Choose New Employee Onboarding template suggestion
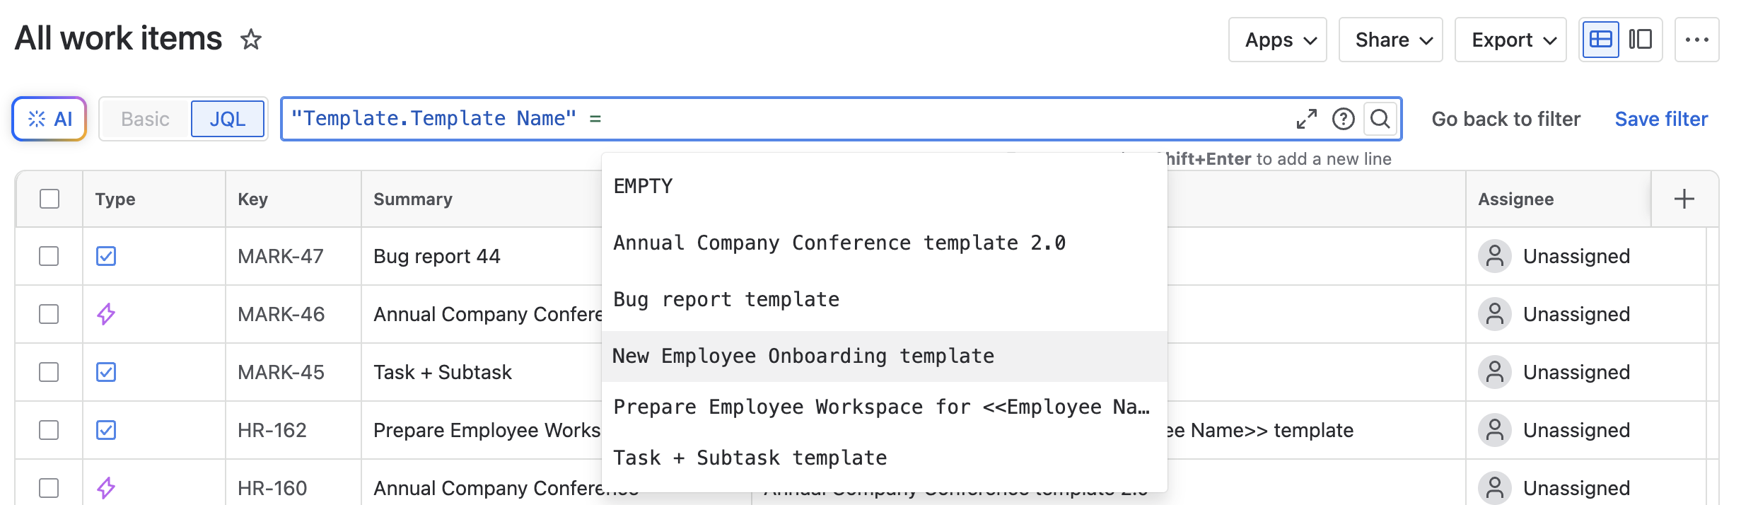The height and width of the screenshot is (505, 1741). 803,356
